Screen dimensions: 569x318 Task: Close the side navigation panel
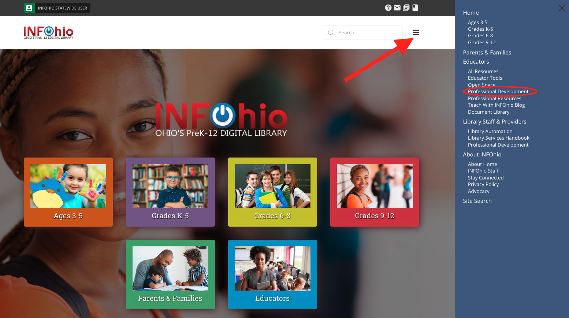(562, 8)
